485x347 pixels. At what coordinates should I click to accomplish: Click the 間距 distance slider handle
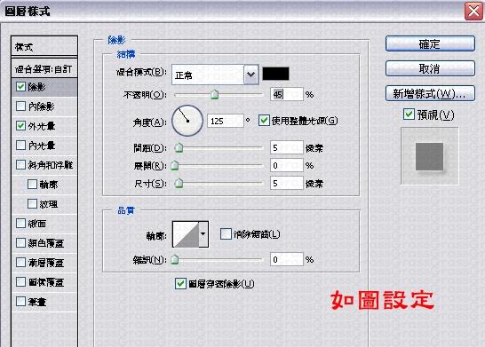coord(179,147)
